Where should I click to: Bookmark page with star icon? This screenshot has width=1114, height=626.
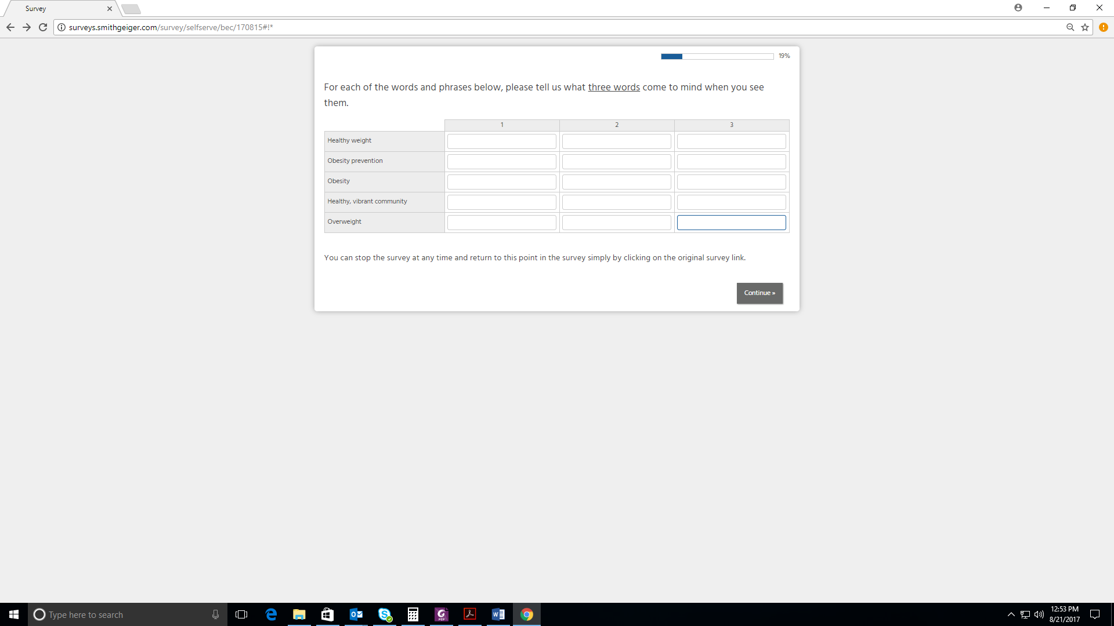tap(1085, 27)
